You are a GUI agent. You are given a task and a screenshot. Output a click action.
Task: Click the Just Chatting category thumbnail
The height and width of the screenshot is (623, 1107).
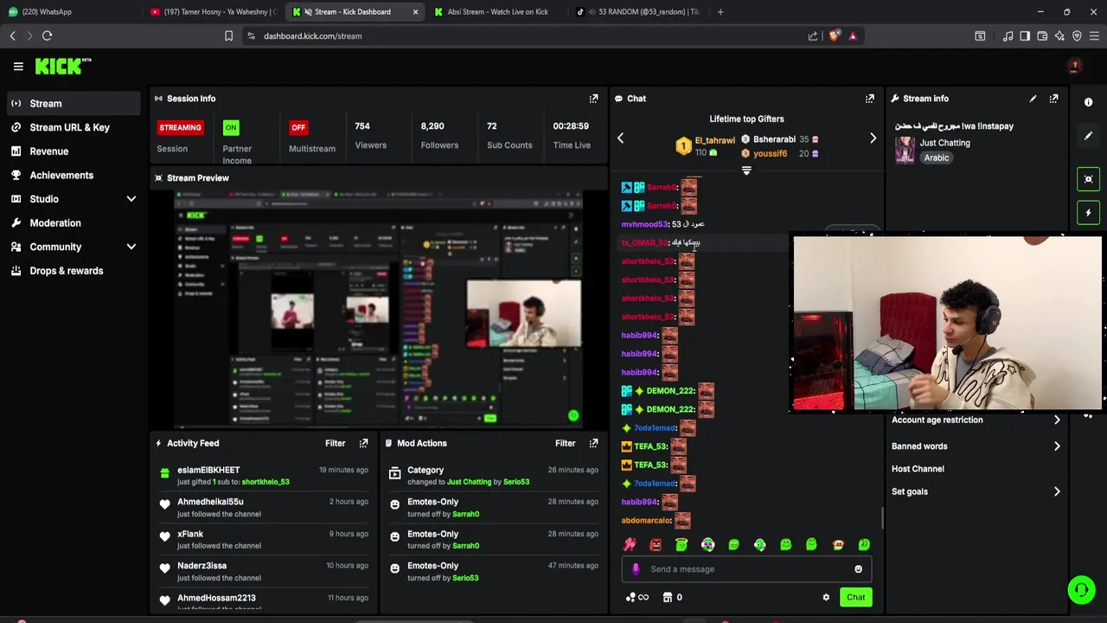click(905, 150)
